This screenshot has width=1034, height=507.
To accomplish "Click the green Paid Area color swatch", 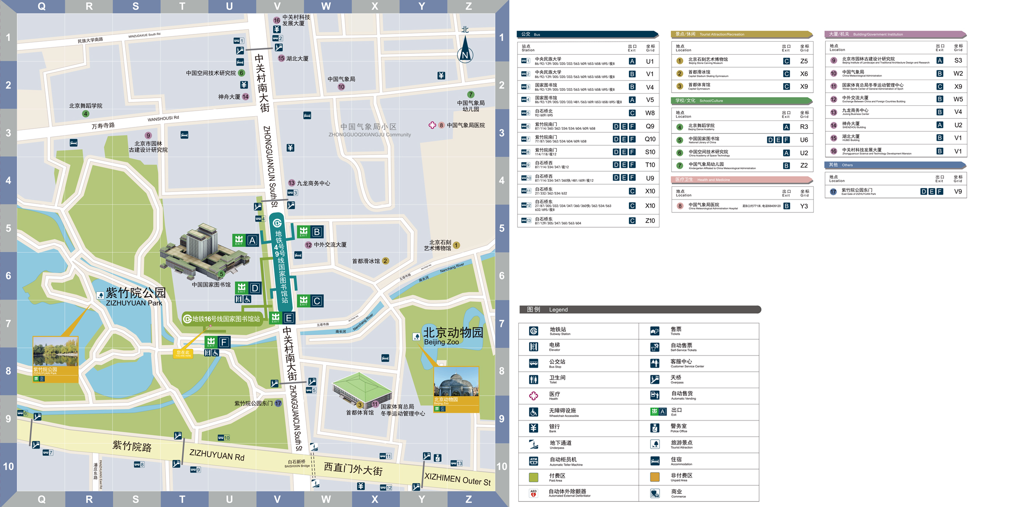I will (533, 477).
